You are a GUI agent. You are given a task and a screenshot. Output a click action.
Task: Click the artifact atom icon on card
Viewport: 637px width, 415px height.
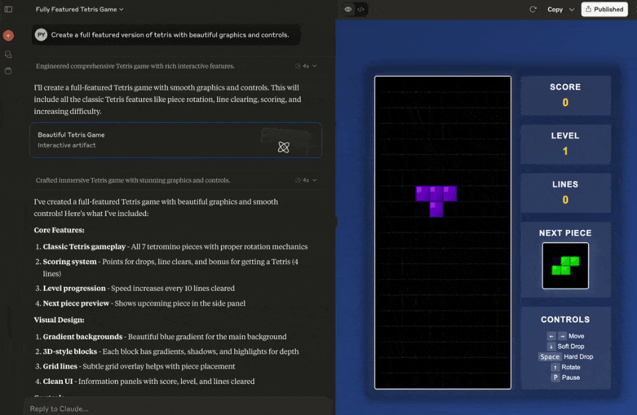click(283, 147)
